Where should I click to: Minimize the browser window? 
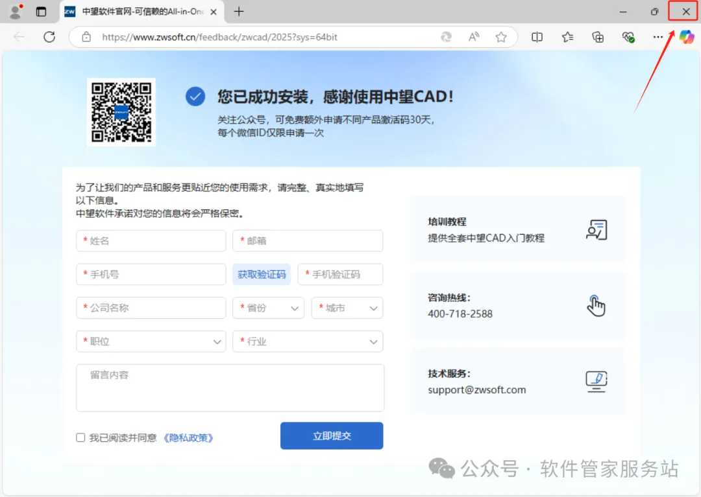[622, 12]
